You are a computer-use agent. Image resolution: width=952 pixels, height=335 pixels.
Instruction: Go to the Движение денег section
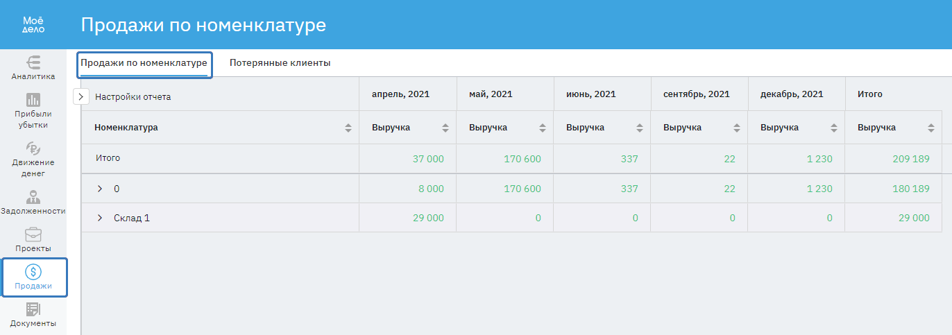click(33, 159)
